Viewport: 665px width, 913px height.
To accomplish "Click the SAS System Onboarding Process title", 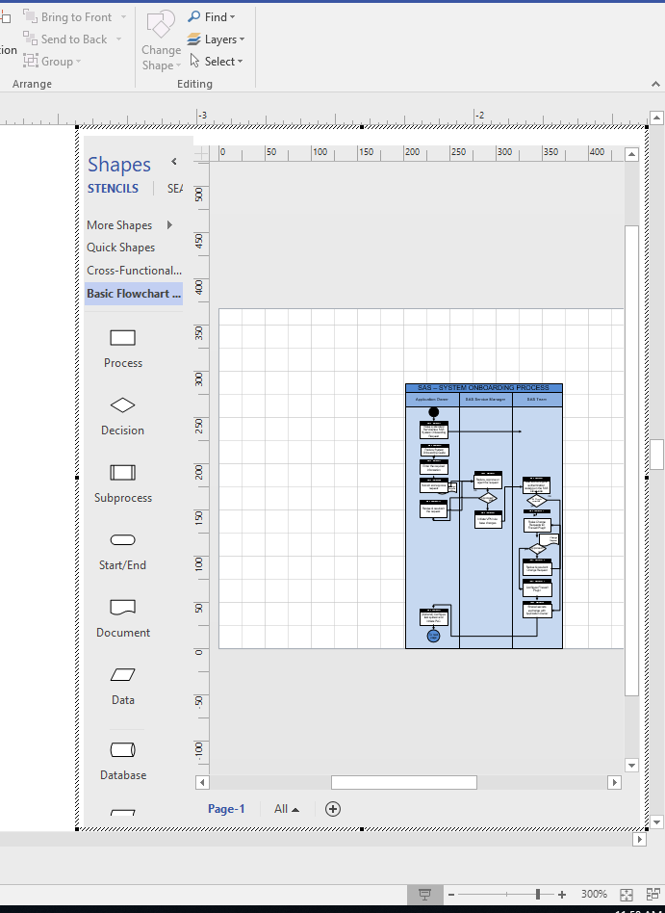I will 483,388.
